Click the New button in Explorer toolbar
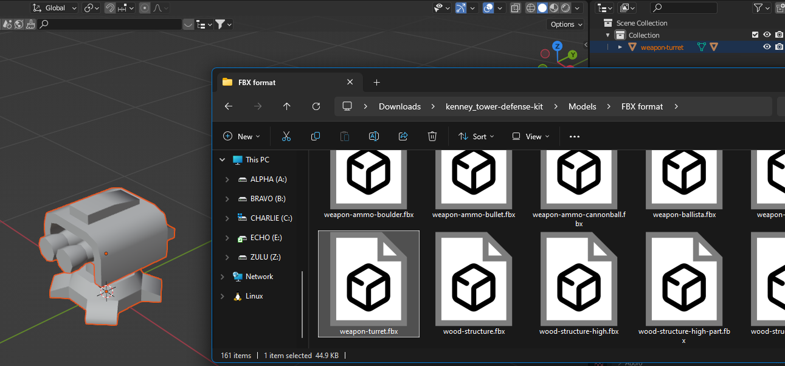 (241, 136)
